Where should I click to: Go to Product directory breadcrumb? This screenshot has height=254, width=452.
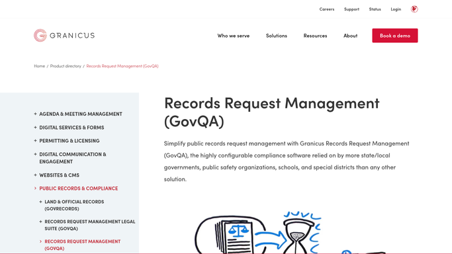click(x=66, y=66)
